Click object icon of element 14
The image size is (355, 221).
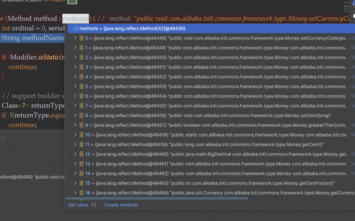(x=82, y=173)
